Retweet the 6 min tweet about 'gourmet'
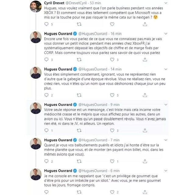Viewport: 195px width, 195px height. point(80,192)
